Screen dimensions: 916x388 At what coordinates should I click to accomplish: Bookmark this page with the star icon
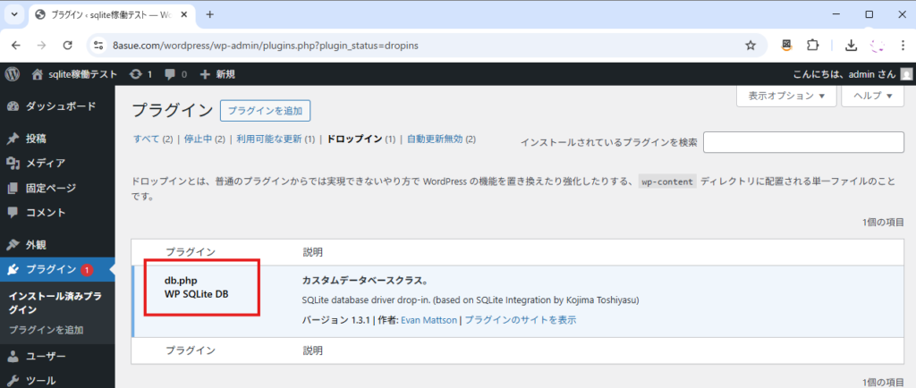(x=751, y=46)
